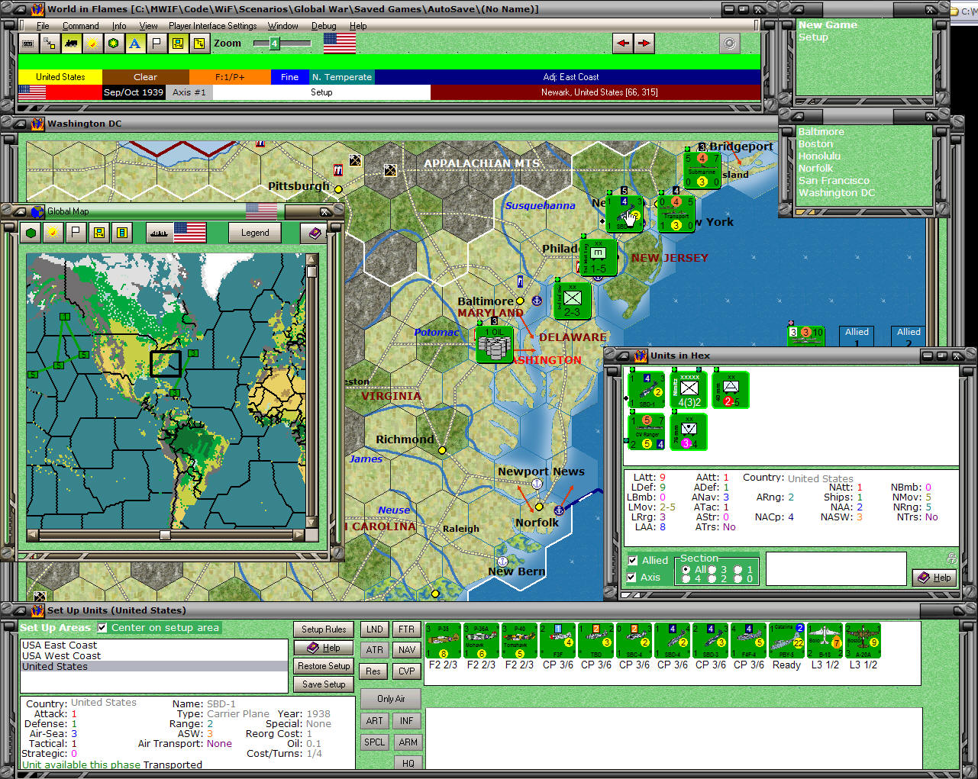Select United States in Set Up Areas list
Image resolution: width=978 pixels, height=779 pixels.
(153, 666)
